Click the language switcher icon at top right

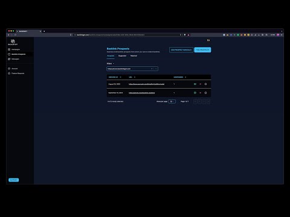[x=208, y=40]
